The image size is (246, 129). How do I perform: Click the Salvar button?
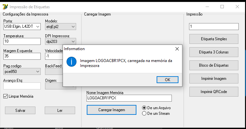pos(20,111)
